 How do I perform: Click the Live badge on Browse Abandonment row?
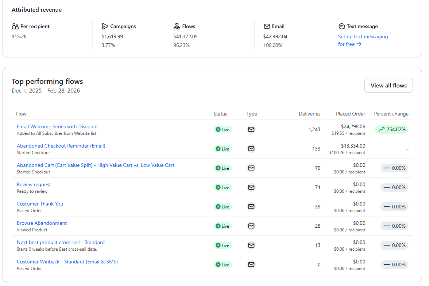223,226
